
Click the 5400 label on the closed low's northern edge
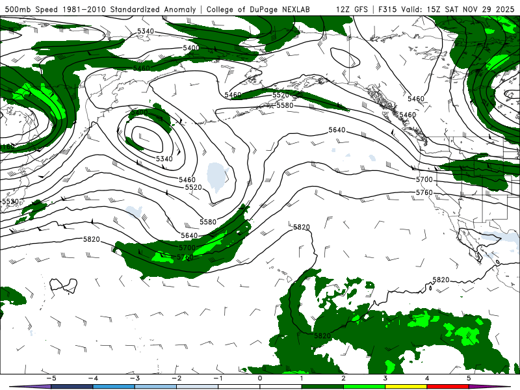(139, 112)
